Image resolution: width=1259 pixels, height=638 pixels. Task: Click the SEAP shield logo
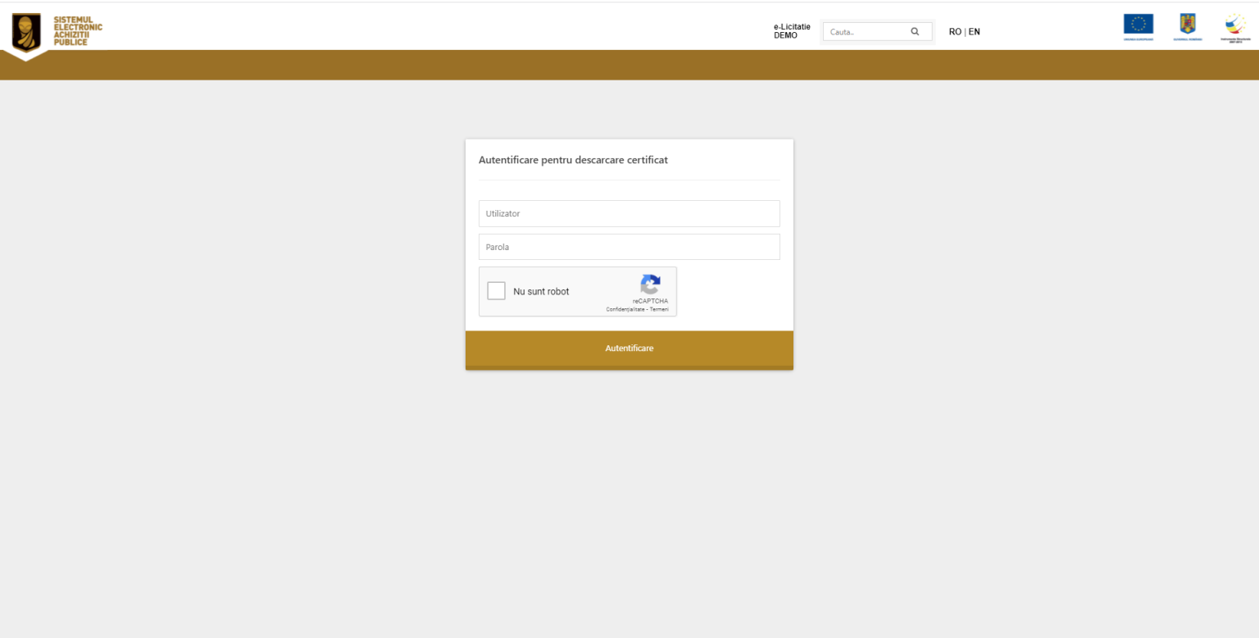(x=26, y=32)
